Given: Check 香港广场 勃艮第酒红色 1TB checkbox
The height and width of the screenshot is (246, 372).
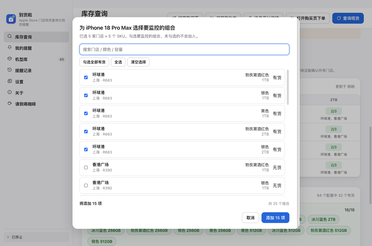Looking at the screenshot, I should point(86,168).
